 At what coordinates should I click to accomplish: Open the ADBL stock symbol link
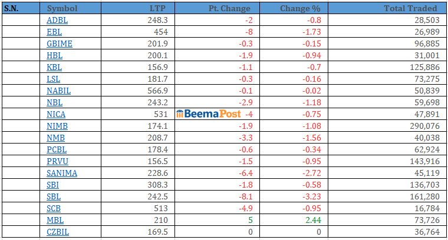click(x=57, y=20)
